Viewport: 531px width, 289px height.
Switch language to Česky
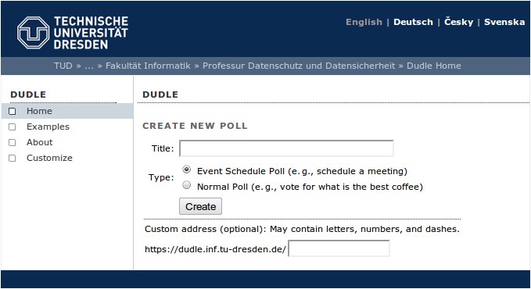[458, 22]
